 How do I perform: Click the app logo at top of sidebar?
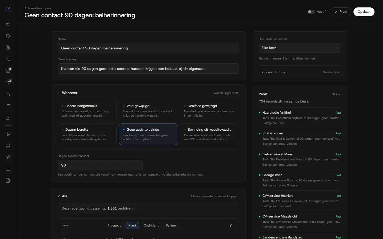8,9
